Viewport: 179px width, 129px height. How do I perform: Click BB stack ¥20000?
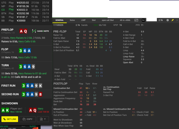click(x=21, y=21)
